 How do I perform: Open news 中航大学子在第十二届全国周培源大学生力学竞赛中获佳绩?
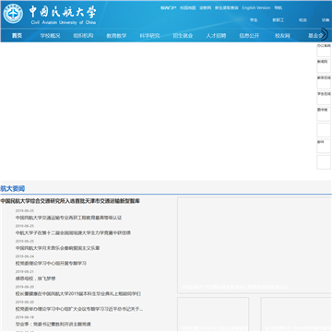[73, 232]
